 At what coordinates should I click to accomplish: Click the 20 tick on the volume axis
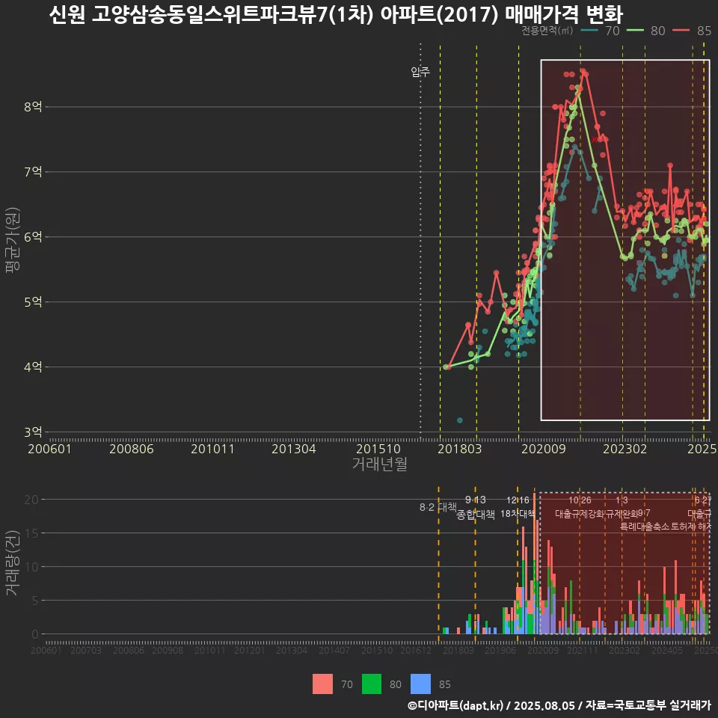click(31, 500)
